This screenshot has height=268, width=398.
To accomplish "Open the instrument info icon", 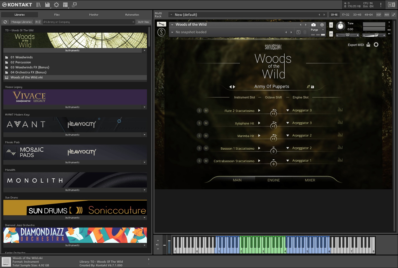I will pos(322,25).
